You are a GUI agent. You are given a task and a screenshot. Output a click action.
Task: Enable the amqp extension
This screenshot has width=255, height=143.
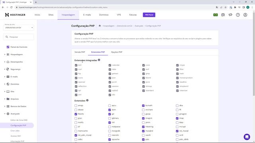pos(76,106)
